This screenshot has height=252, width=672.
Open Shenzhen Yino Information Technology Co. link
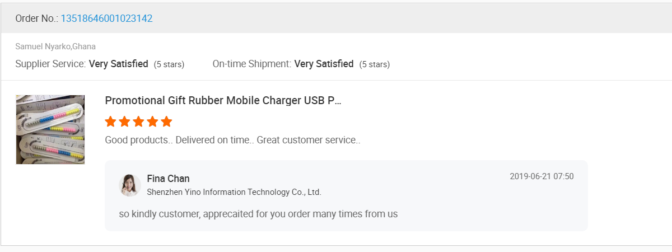coord(234,192)
